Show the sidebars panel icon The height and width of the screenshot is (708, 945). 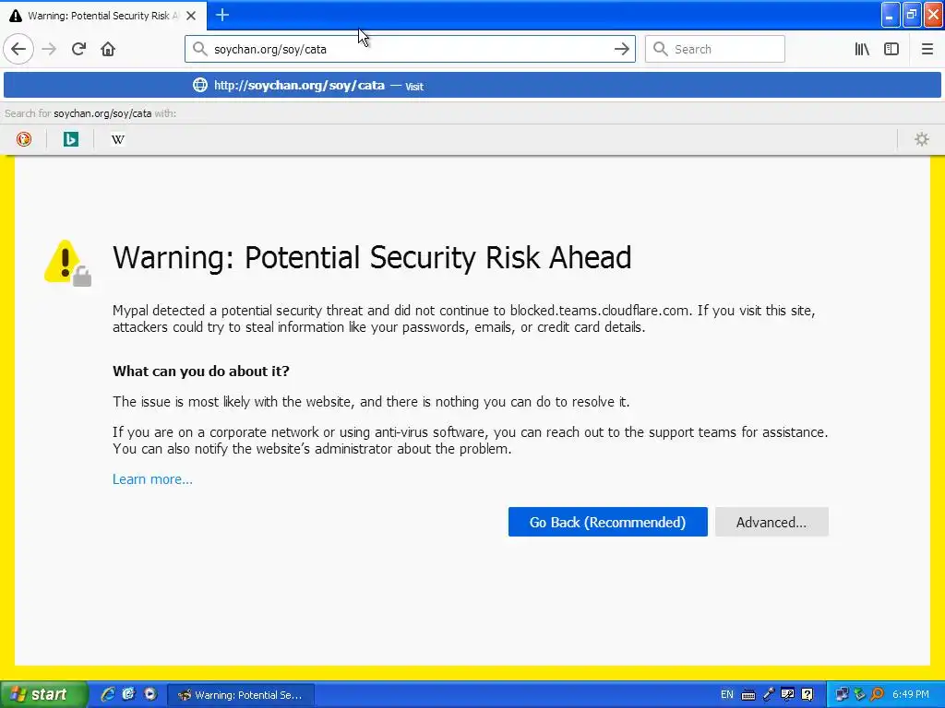(891, 49)
